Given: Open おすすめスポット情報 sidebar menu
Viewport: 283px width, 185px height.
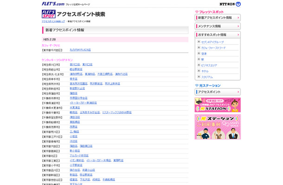Looking at the screenshot, I should pyautogui.click(x=218, y=35).
